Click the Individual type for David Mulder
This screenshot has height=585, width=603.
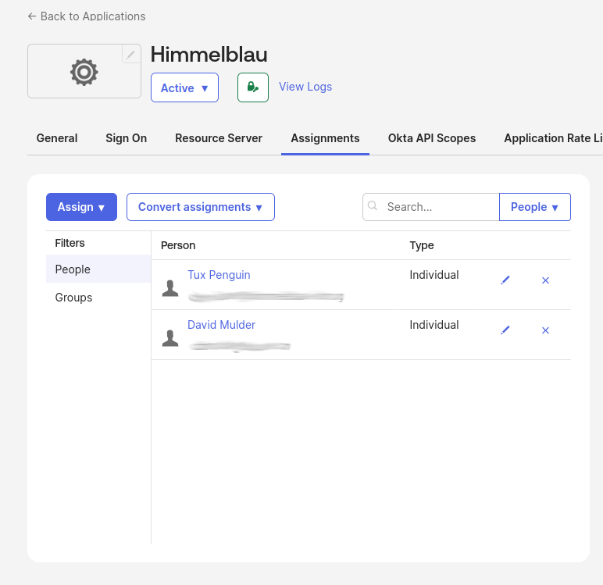point(434,325)
